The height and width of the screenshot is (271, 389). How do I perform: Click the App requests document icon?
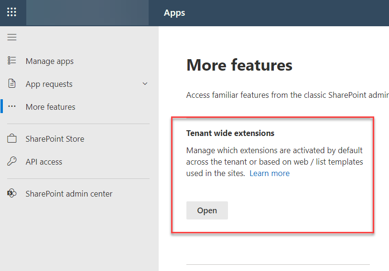11,83
